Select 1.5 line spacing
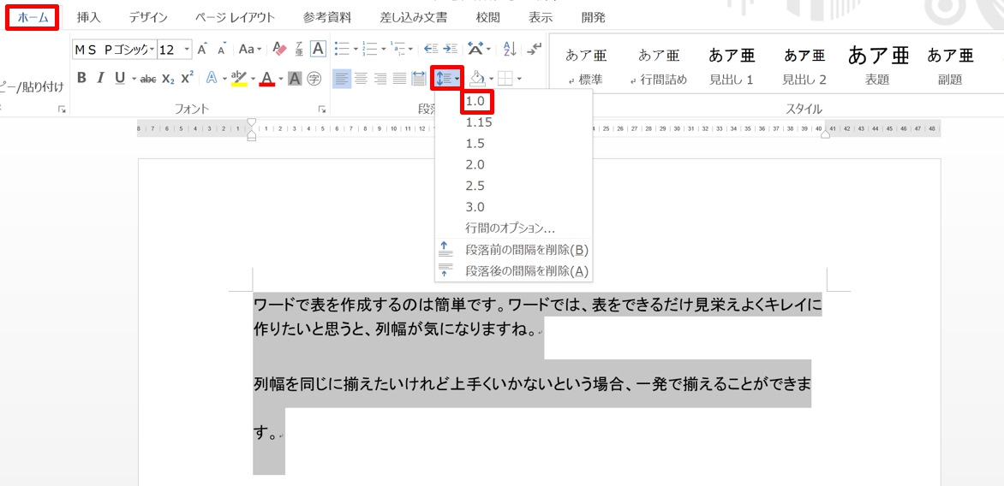 (512, 143)
